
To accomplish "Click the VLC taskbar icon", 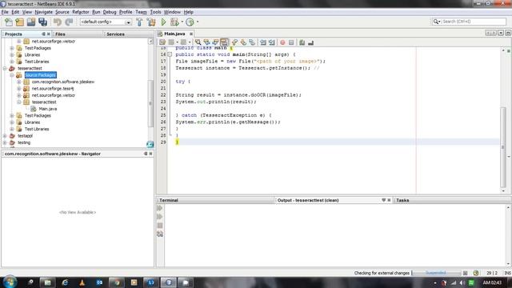I will point(82,282).
